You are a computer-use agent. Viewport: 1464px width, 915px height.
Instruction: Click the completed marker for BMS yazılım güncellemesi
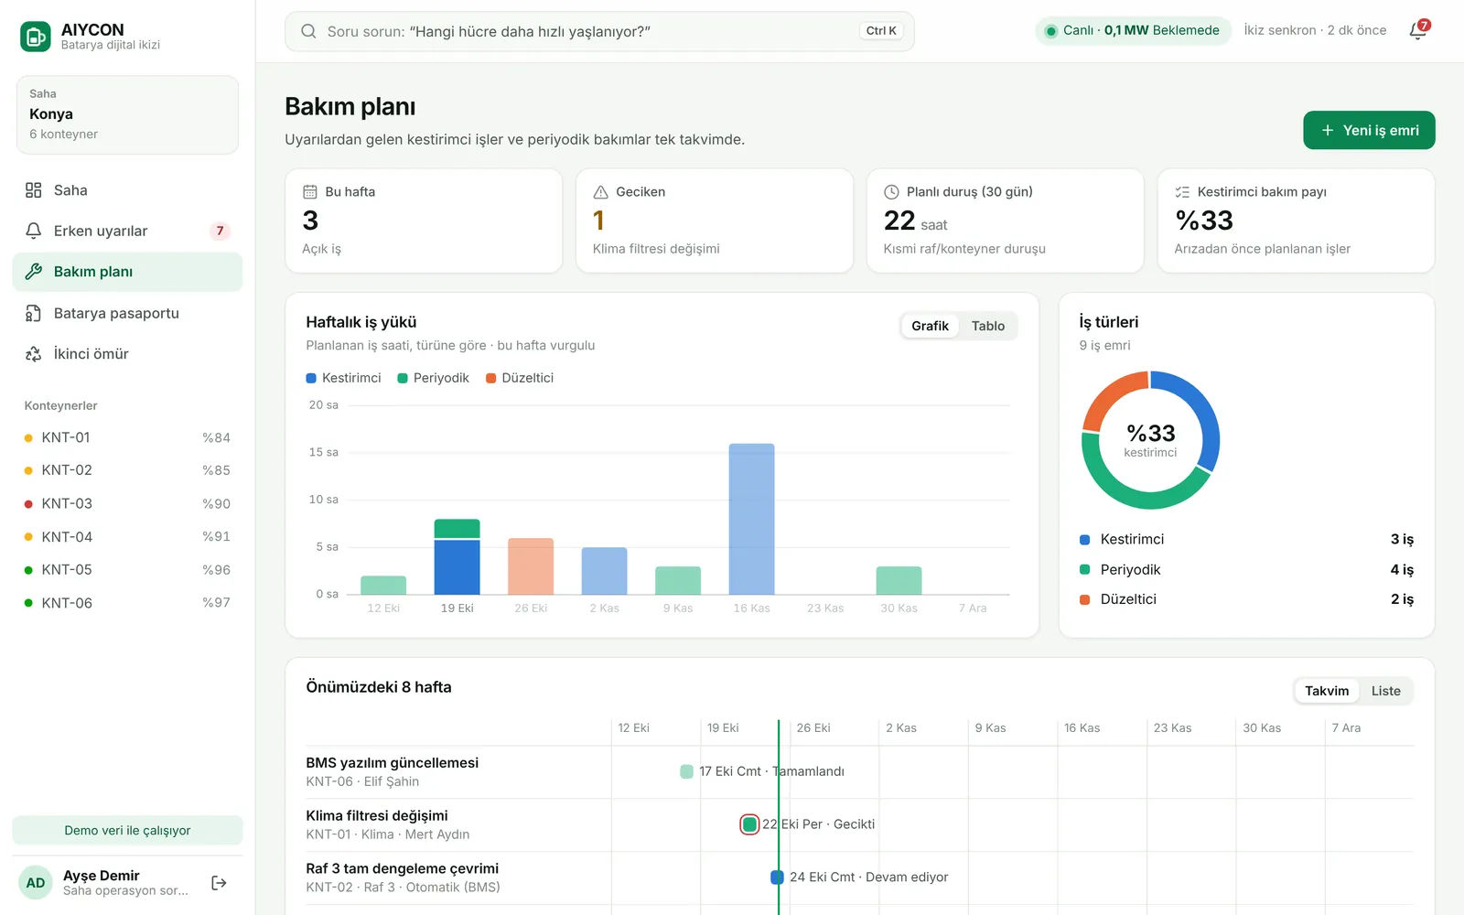[687, 771]
